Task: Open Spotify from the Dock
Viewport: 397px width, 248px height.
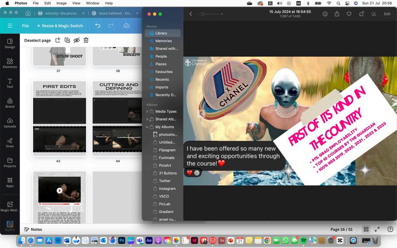Action: point(304,240)
